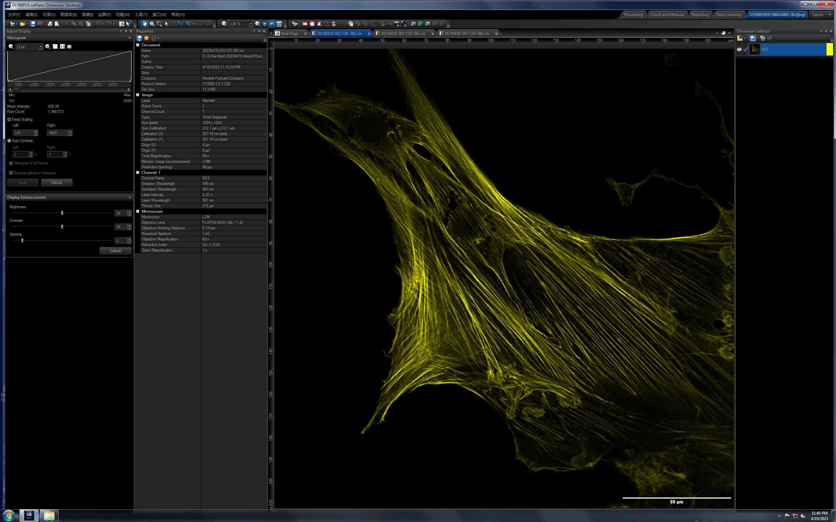Save the document with toolbar disk icon
The height and width of the screenshot is (522, 836).
[x=33, y=24]
